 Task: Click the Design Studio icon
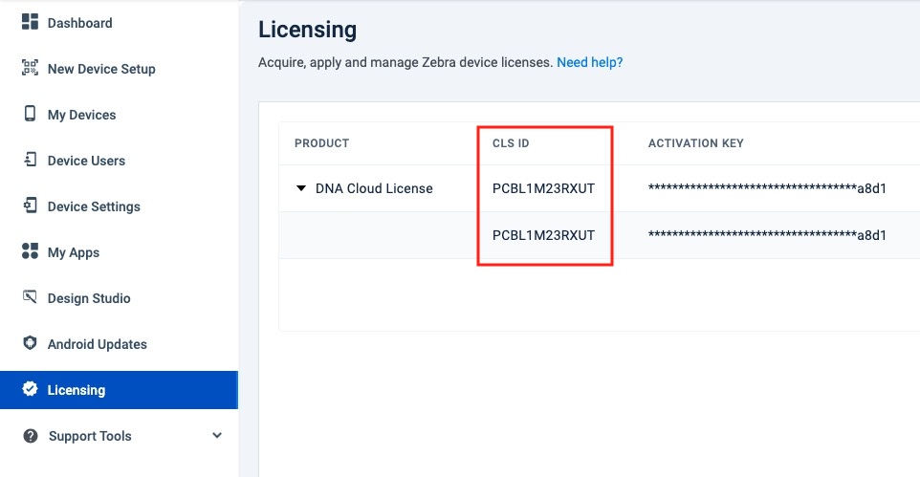(x=30, y=297)
